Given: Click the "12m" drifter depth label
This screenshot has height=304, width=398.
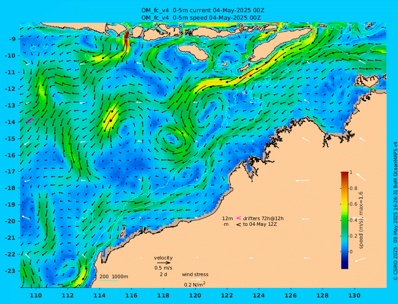Looking at the screenshot, I should 227,218.
